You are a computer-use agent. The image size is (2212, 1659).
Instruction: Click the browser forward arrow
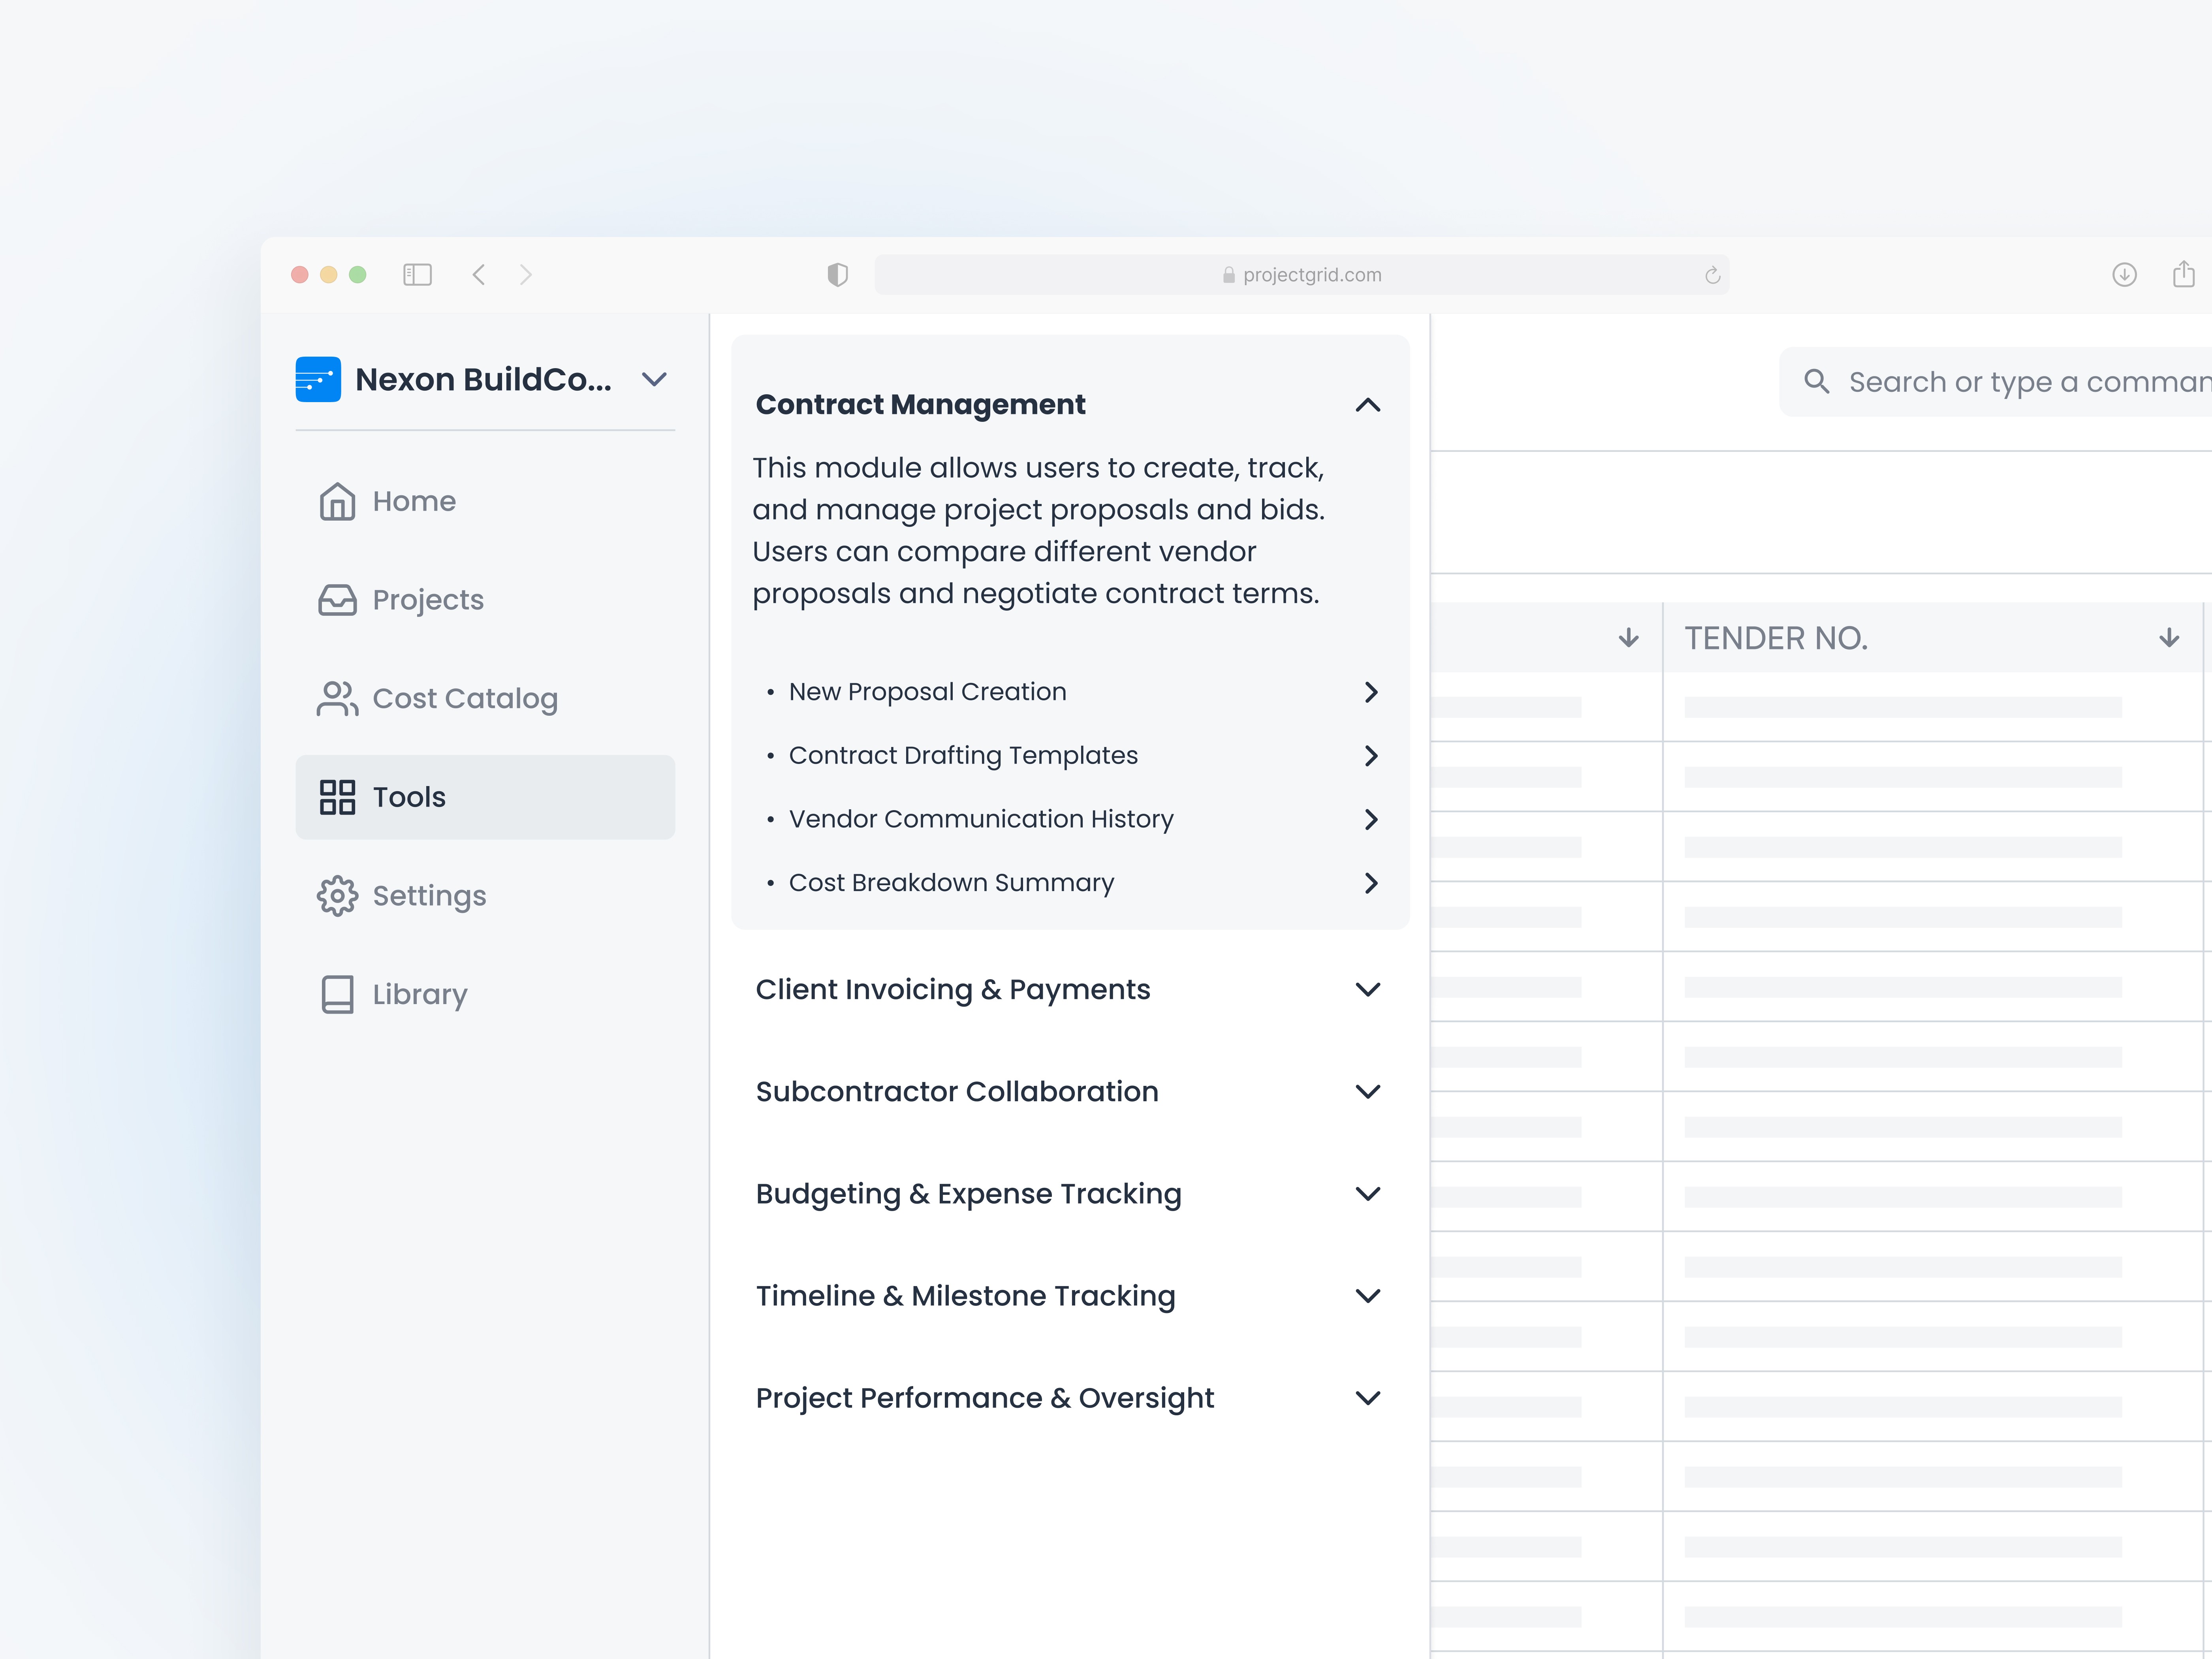click(x=526, y=274)
